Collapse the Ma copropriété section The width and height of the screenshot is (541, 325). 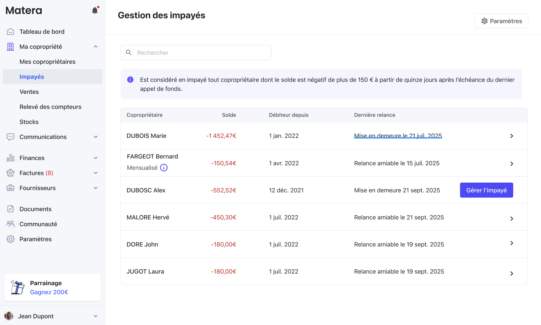96,47
